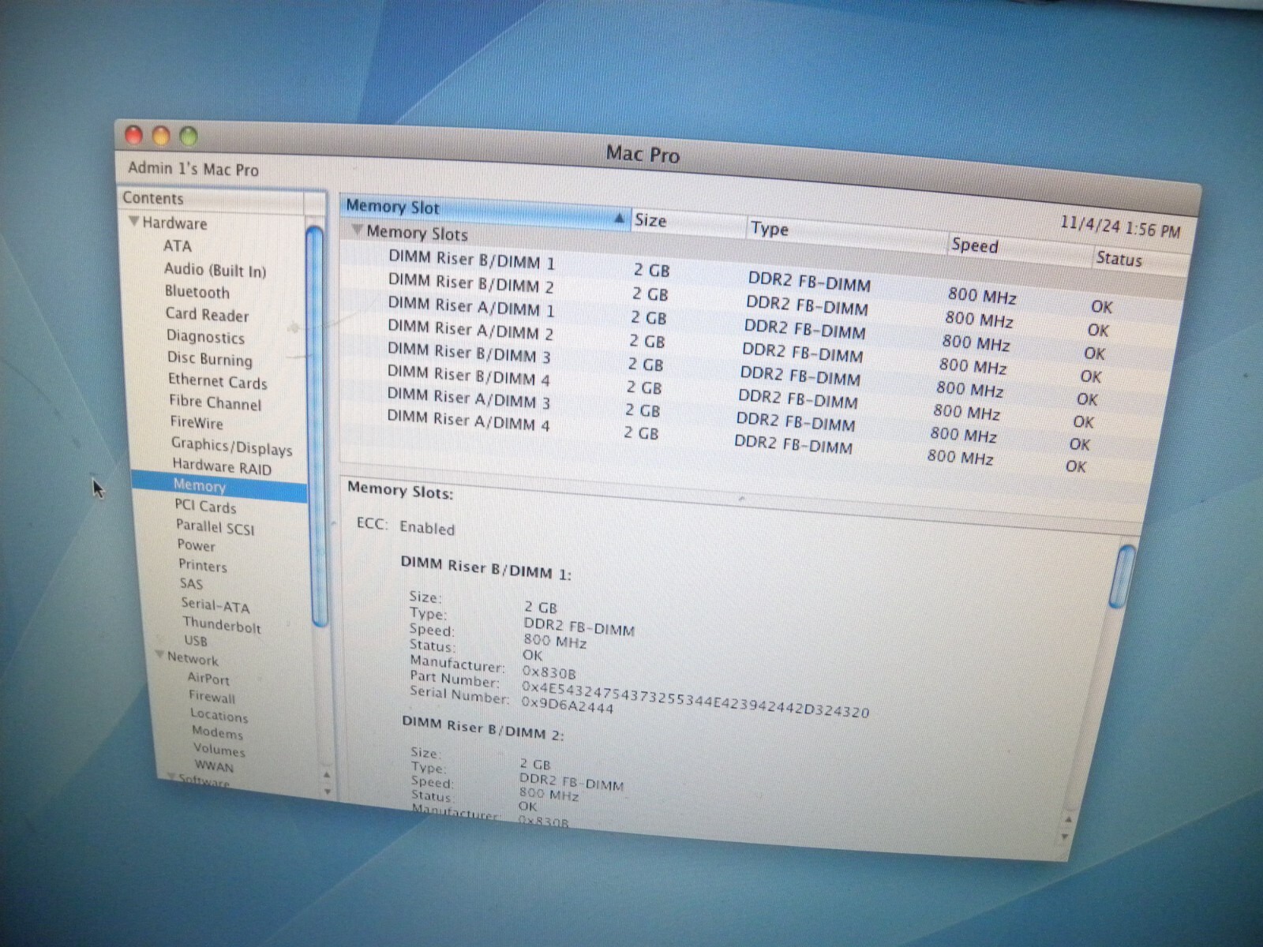
Task: Sort the table by Speed column
Action: tap(974, 245)
